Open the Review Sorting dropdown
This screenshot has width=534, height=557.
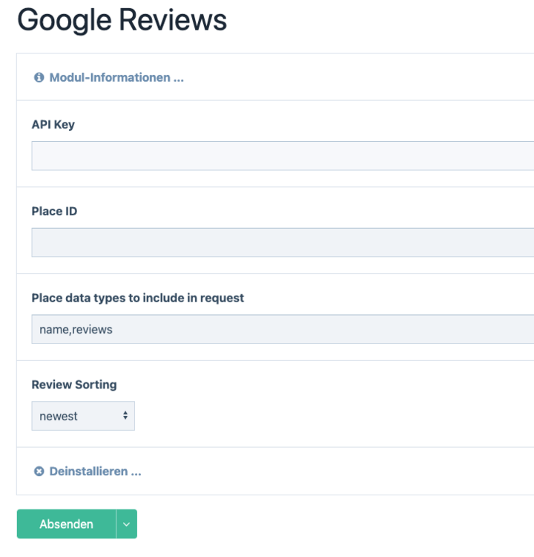tap(82, 416)
